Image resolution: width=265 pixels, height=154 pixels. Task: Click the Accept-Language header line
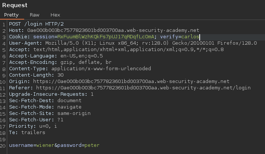(x=51, y=56)
